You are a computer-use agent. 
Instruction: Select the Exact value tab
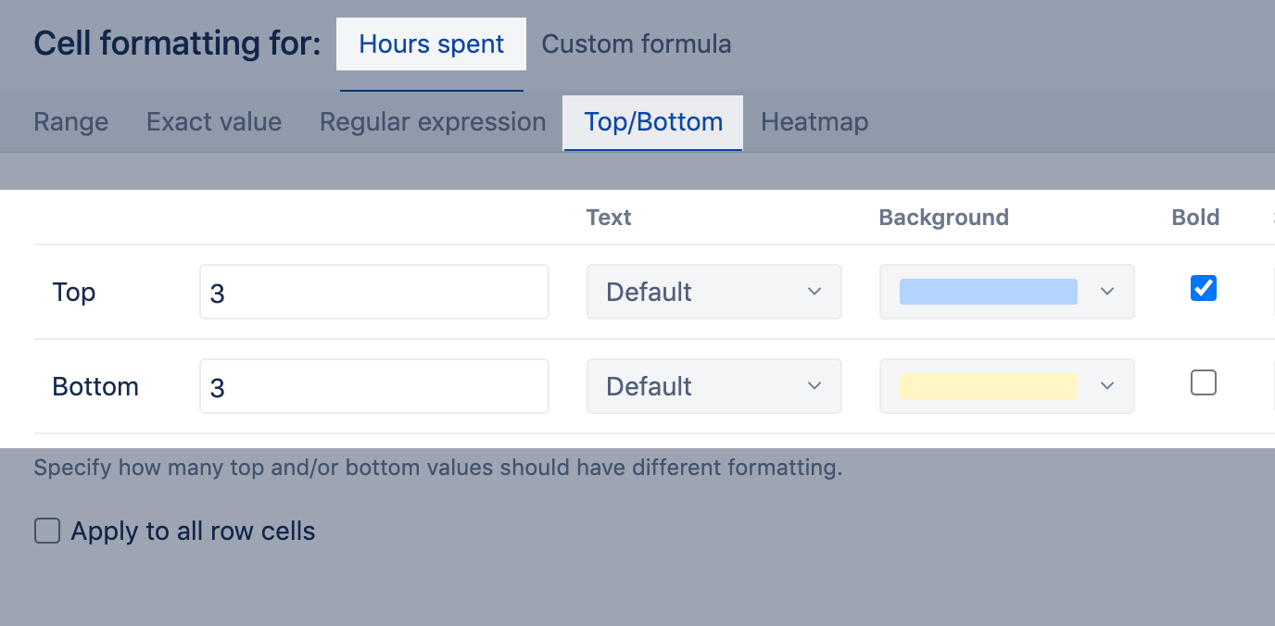[214, 122]
